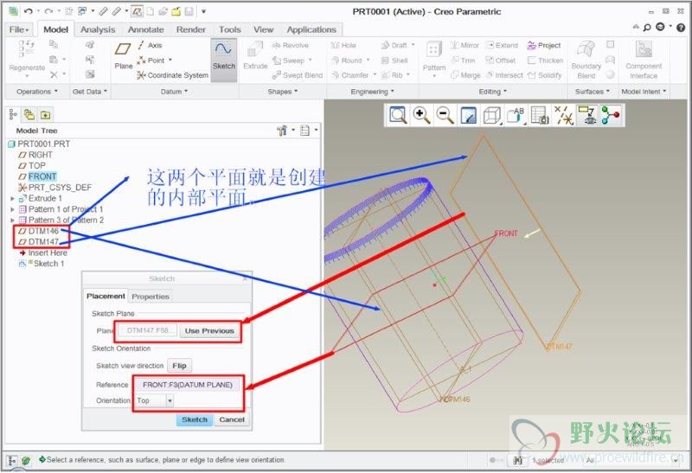The image size is (692, 473).
Task: Open the File menu
Action: pyautogui.click(x=19, y=29)
